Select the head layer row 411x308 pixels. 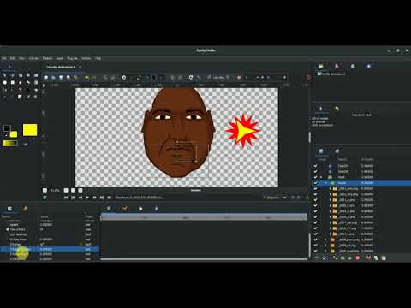(x=361, y=177)
